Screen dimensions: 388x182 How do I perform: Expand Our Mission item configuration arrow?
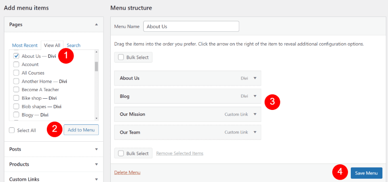[255, 114]
